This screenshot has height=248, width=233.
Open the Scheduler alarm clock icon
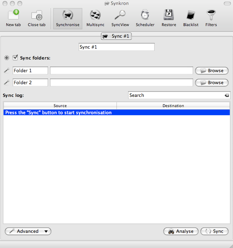click(x=145, y=18)
